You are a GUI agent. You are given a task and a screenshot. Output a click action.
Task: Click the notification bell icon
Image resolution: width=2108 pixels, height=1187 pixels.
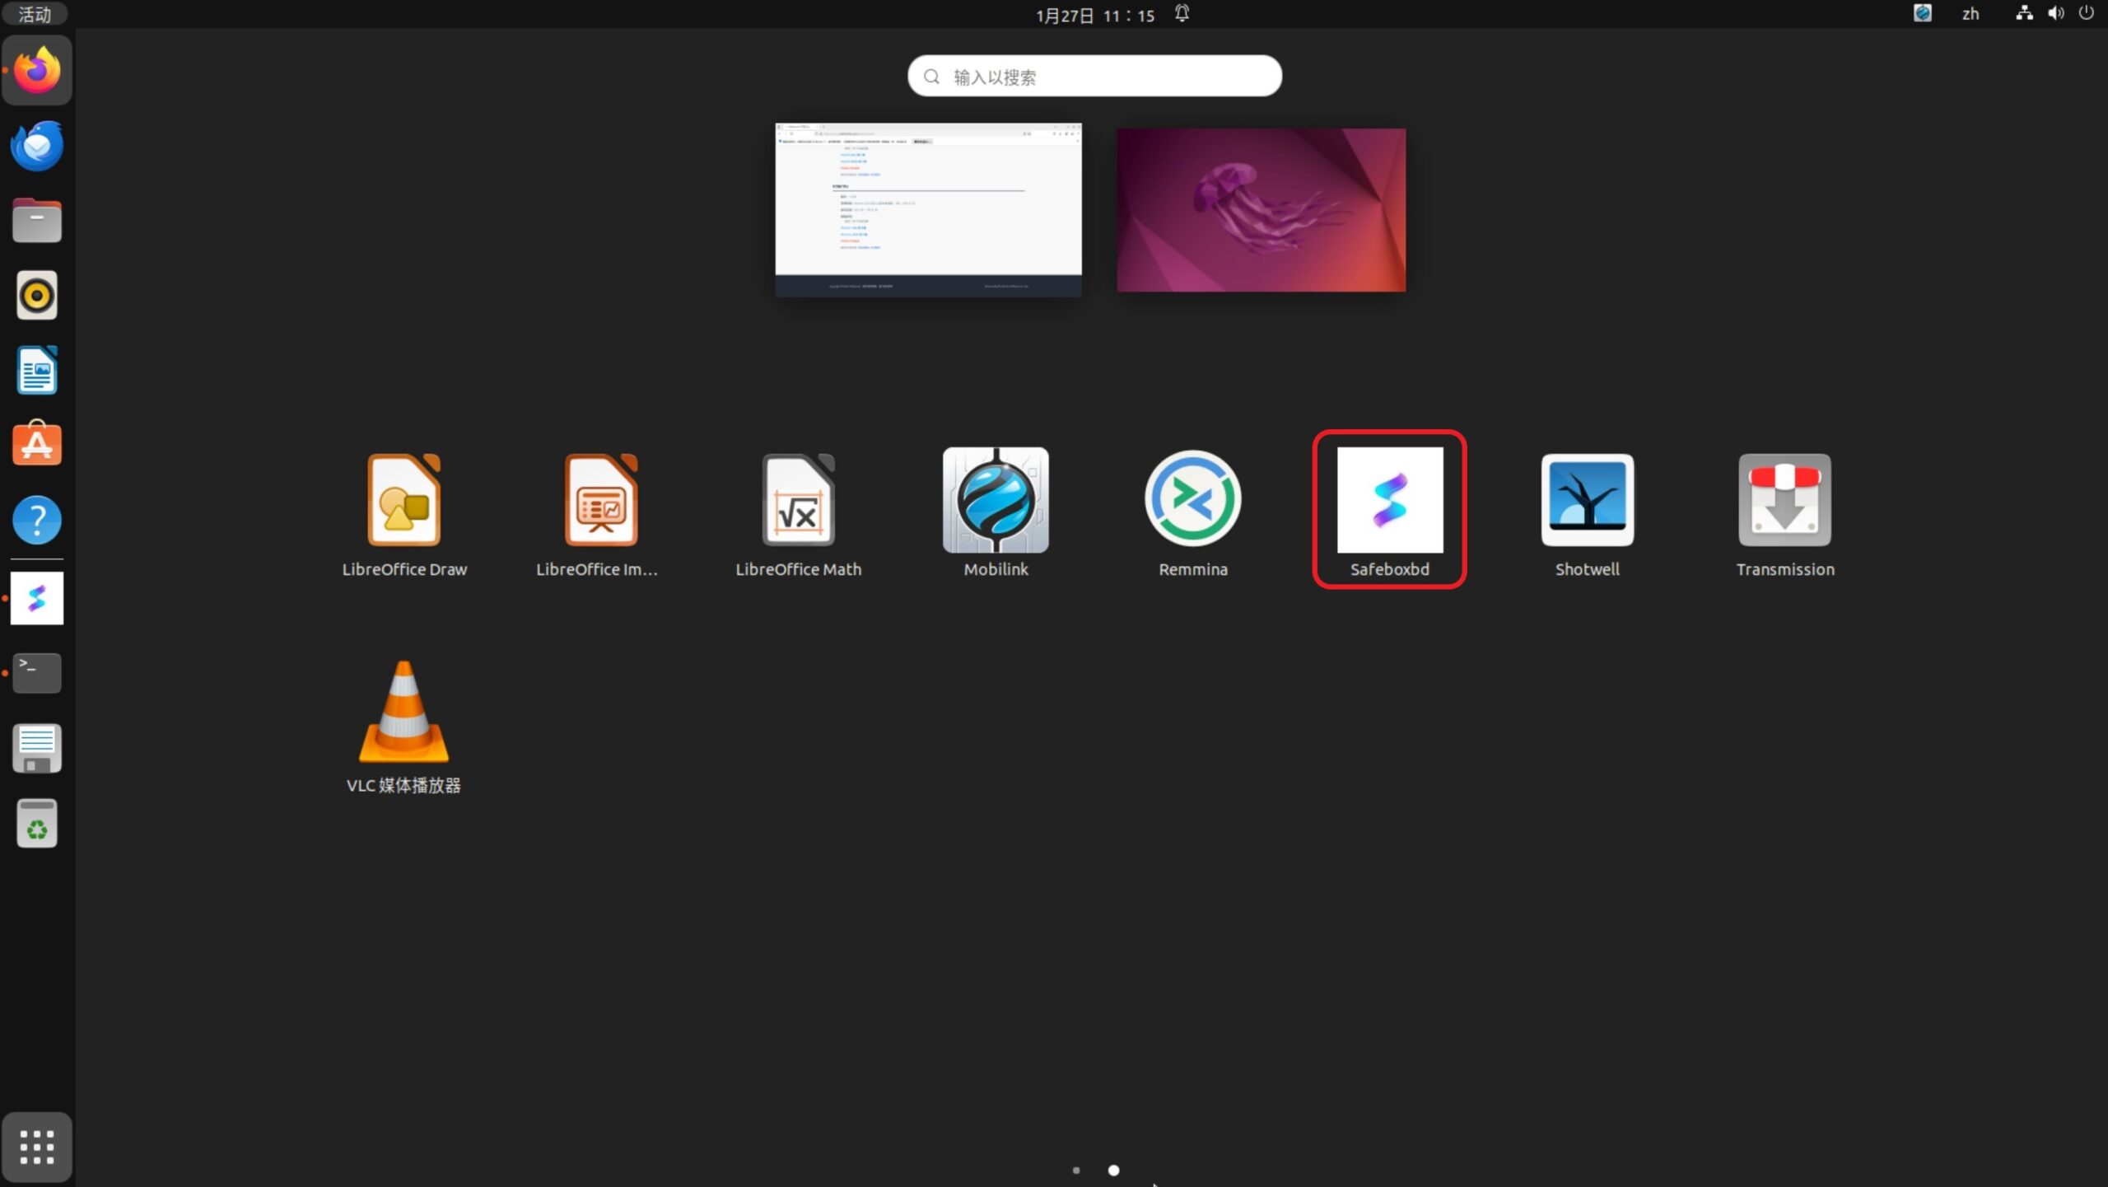(1182, 13)
